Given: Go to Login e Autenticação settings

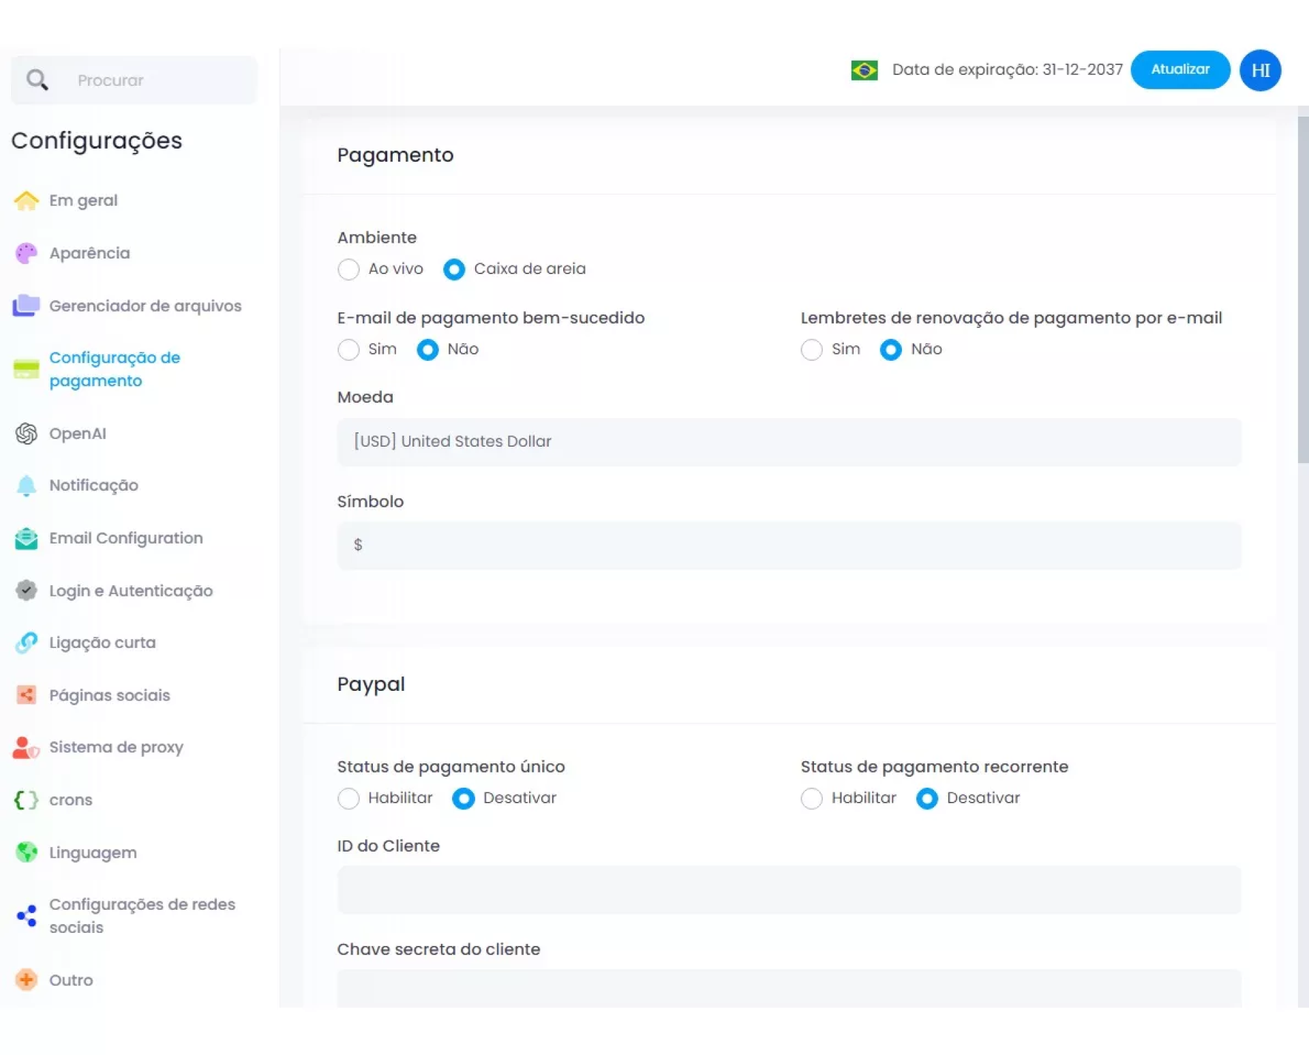Looking at the screenshot, I should [x=130, y=591].
